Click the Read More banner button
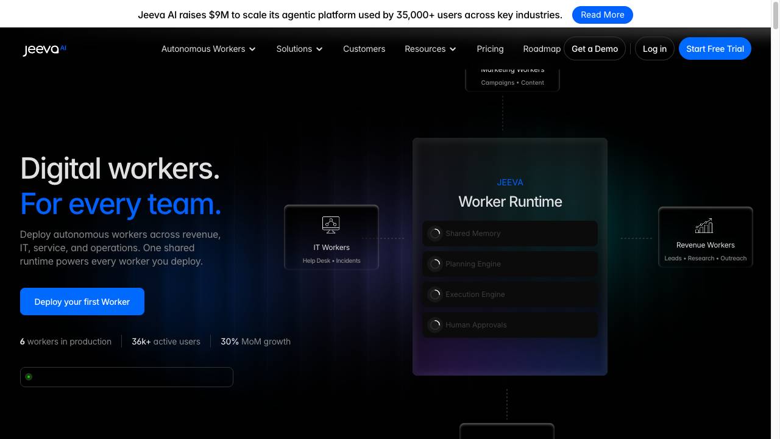The image size is (780, 439). pos(603,15)
